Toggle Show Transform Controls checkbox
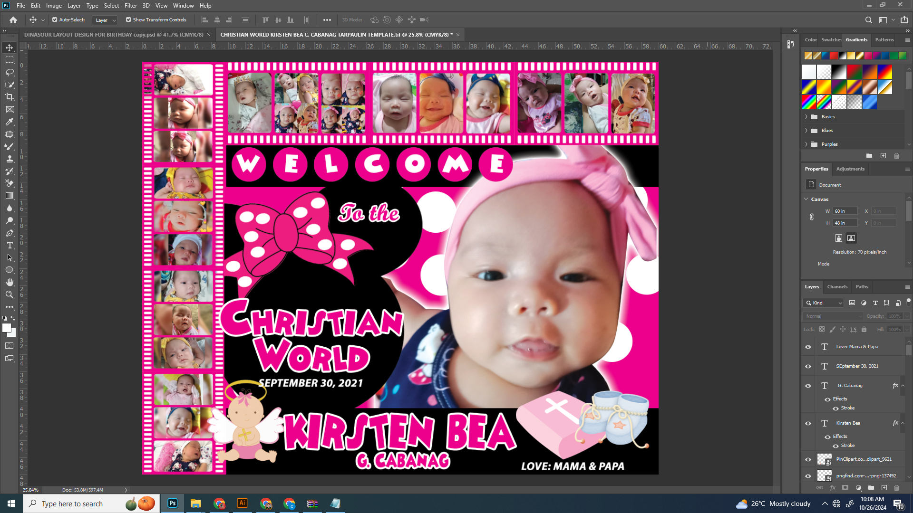913x513 pixels. 128,20
